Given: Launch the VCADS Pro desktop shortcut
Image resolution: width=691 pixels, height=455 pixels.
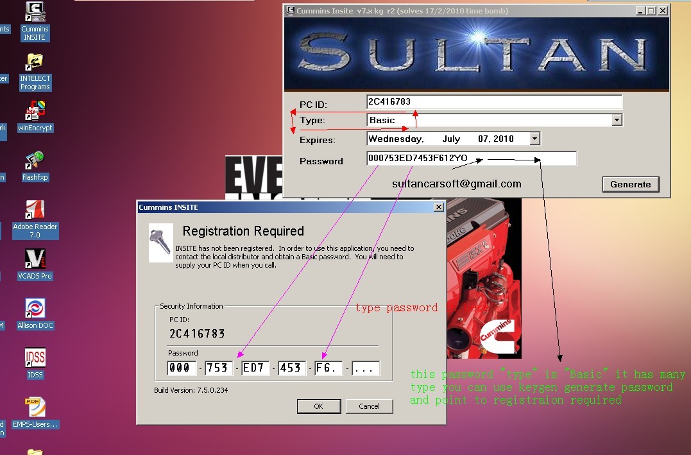Looking at the screenshot, I should click(35, 259).
